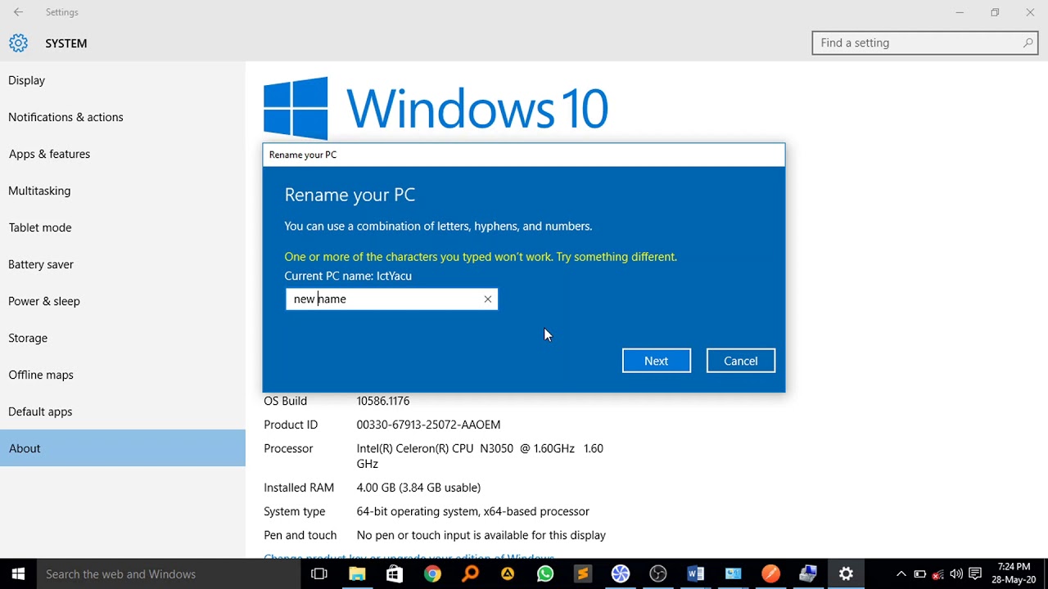The width and height of the screenshot is (1048, 589).
Task: Open WhatsApp from the taskbar
Action: [545, 574]
